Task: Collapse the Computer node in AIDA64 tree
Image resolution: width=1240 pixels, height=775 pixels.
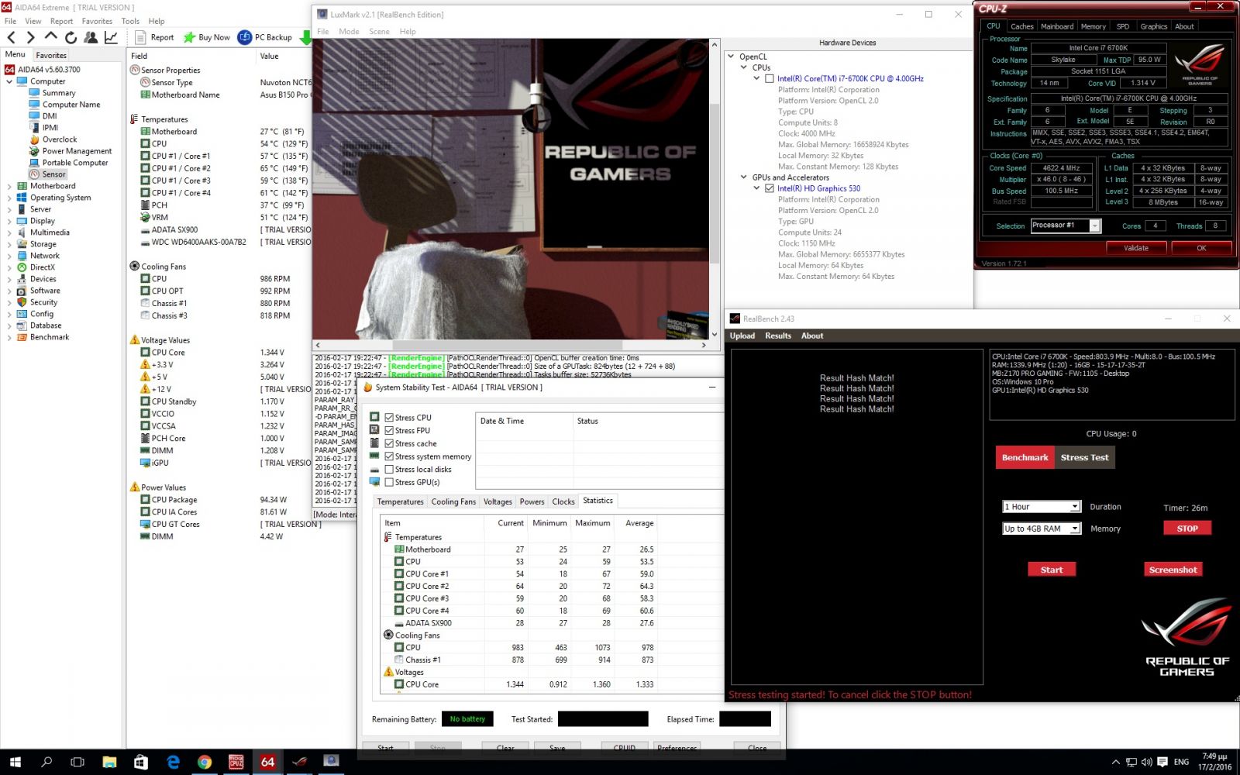Action: [x=9, y=81]
